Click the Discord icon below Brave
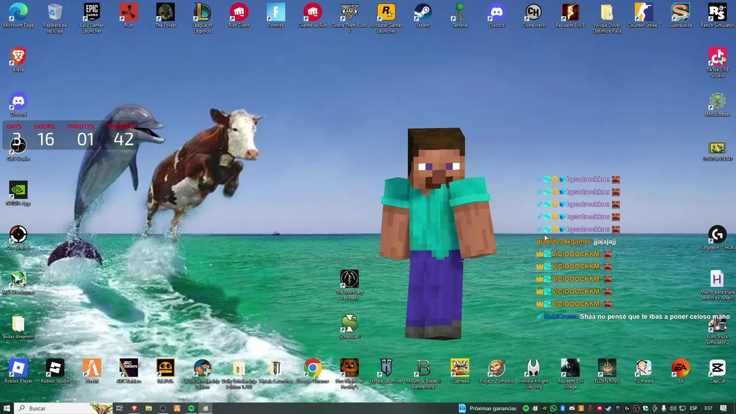Image resolution: width=736 pixels, height=414 pixels. 18,105
